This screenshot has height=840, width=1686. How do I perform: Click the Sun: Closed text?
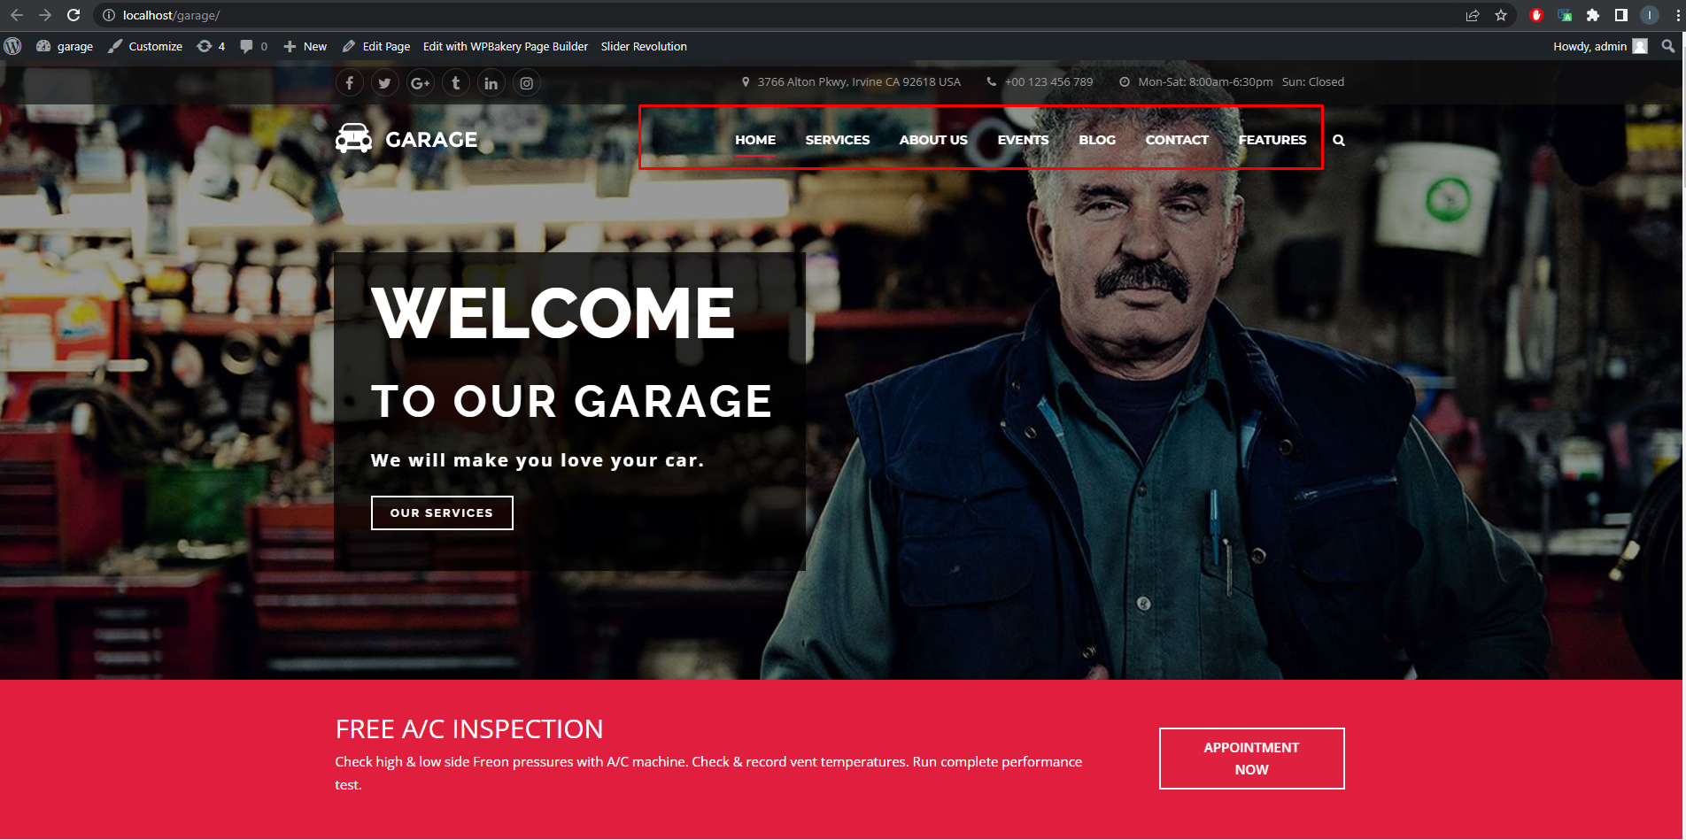tap(1313, 81)
